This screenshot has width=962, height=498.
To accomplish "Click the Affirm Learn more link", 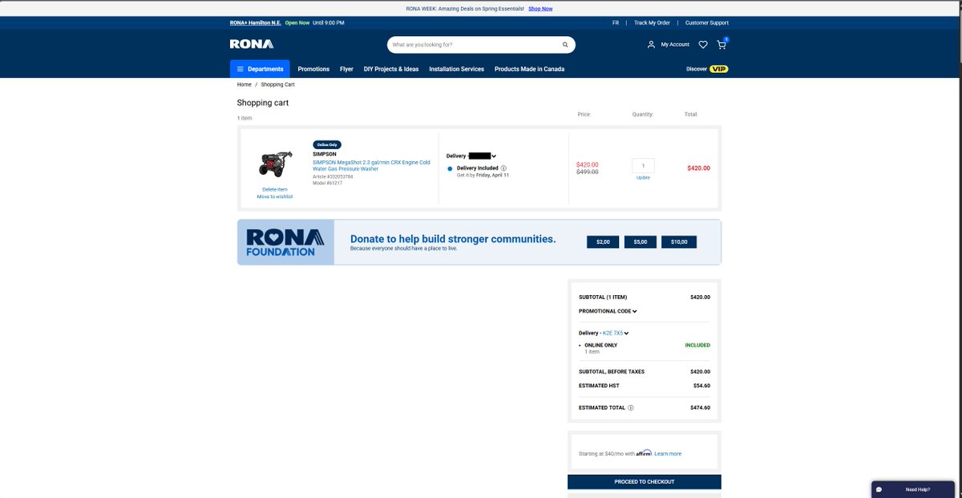I will click(668, 454).
